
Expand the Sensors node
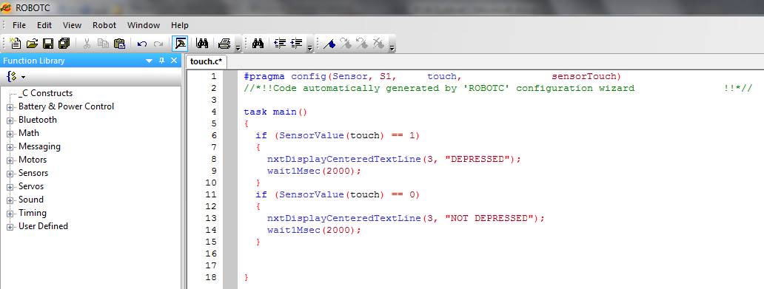(x=10, y=174)
